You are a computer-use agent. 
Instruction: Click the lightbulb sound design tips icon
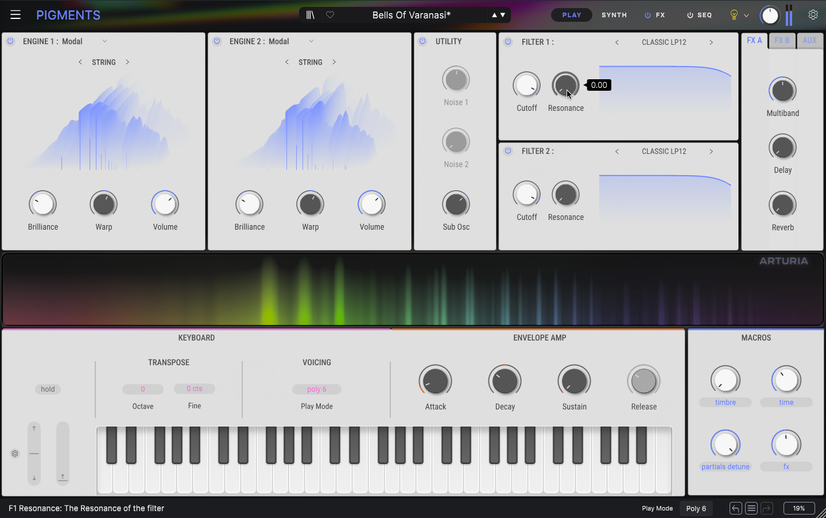(734, 15)
